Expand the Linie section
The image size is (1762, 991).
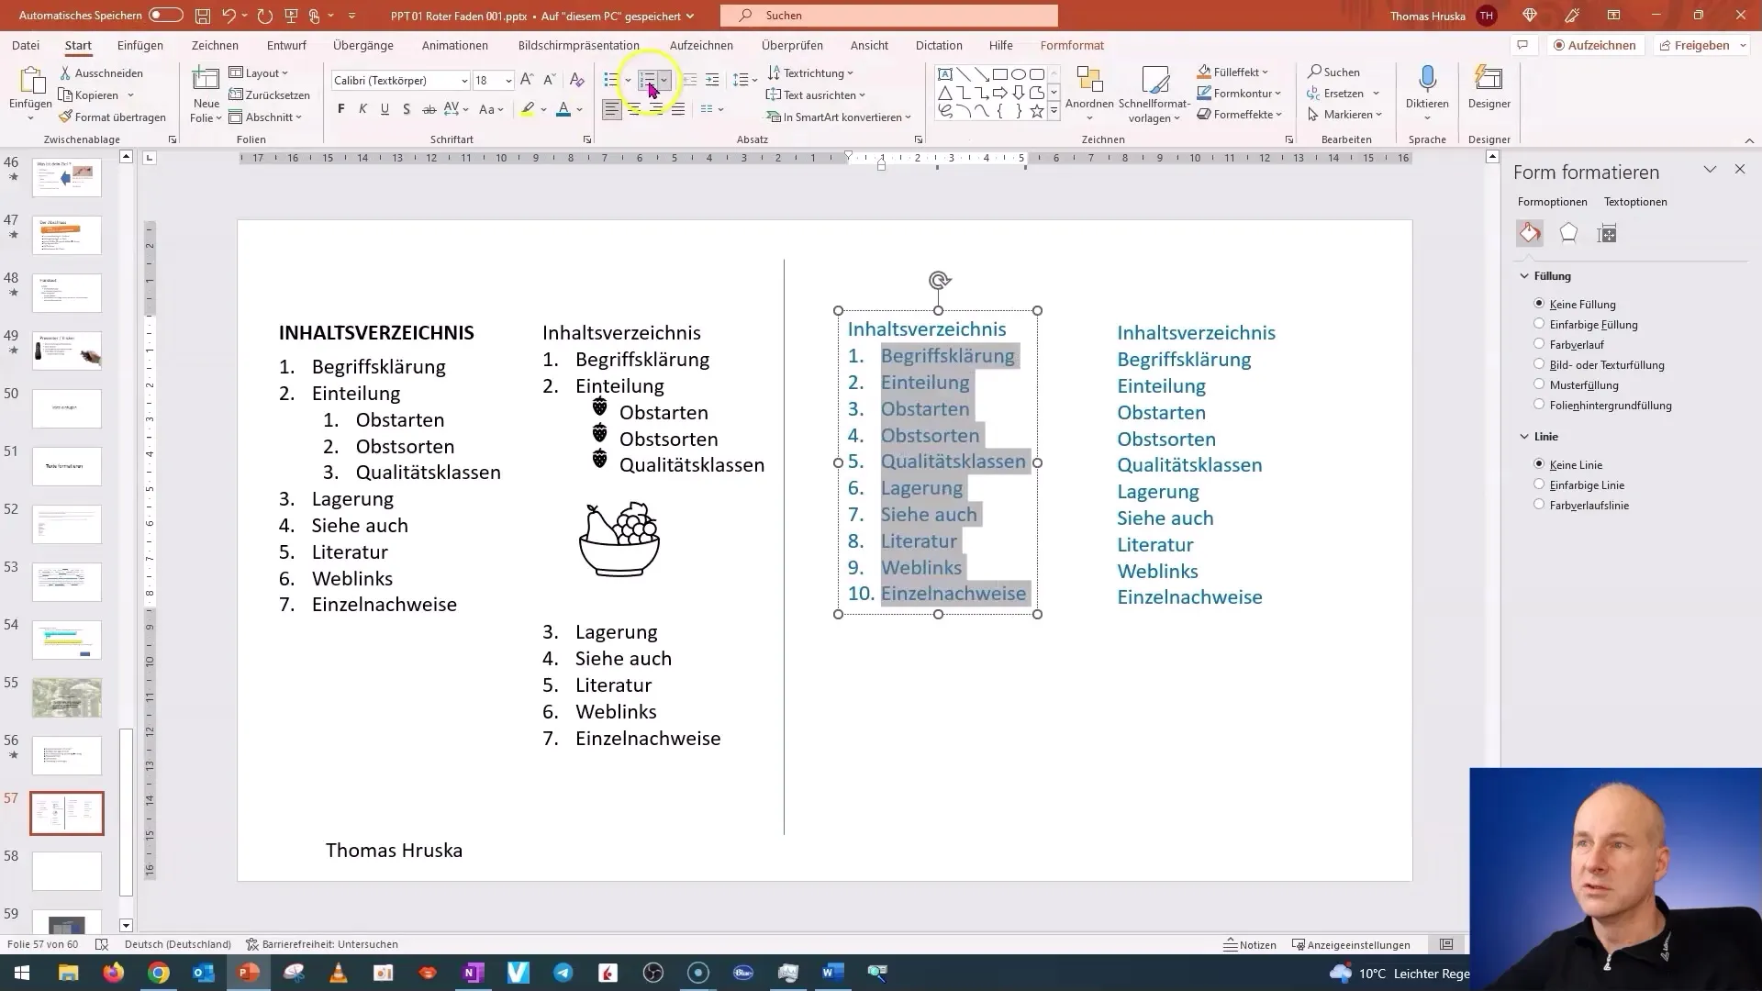pyautogui.click(x=1526, y=436)
